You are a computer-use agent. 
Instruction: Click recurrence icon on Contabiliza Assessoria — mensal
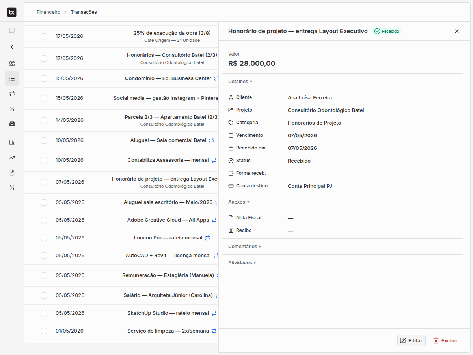[x=214, y=160]
